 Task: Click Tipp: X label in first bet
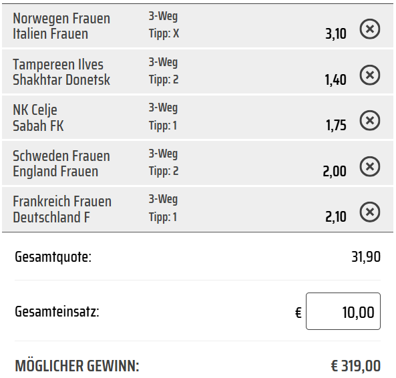[164, 33]
